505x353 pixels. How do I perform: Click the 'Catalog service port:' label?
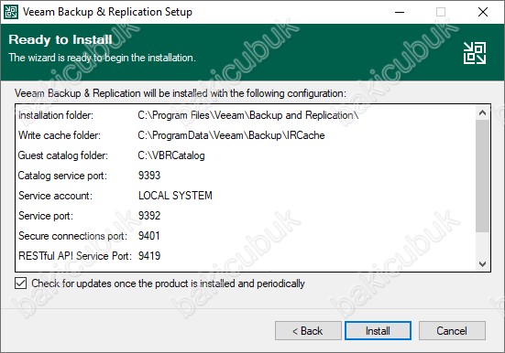click(x=62, y=176)
